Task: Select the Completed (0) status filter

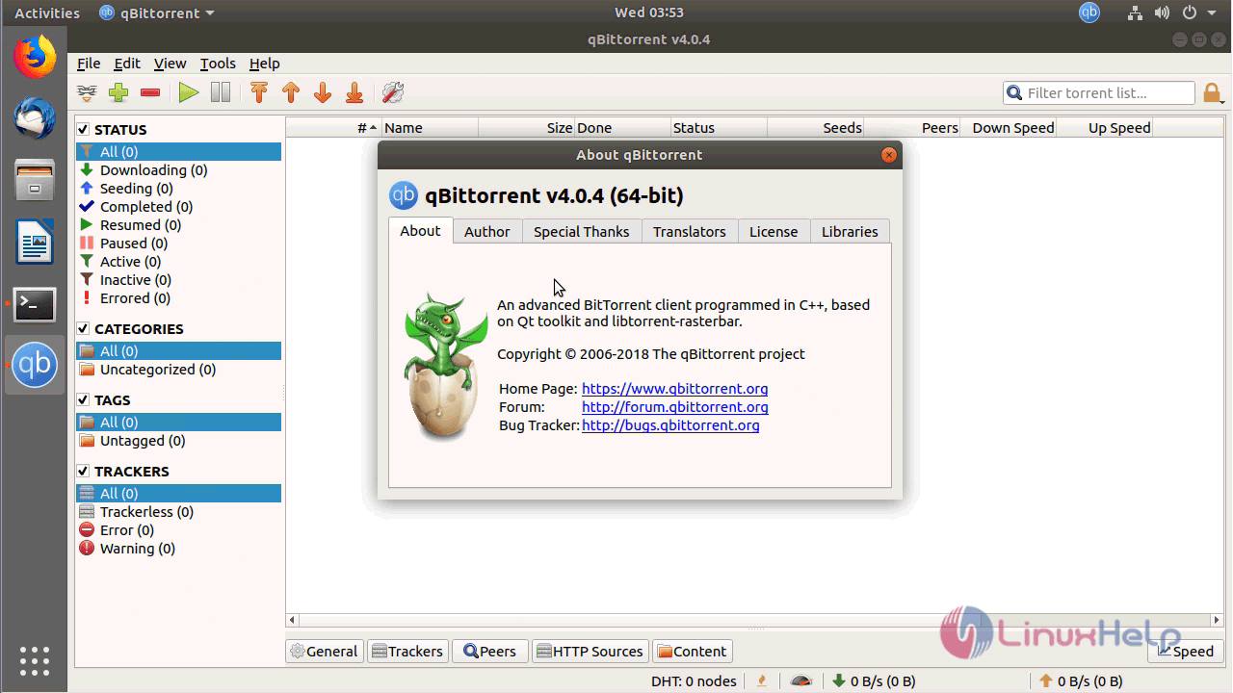Action: click(x=178, y=207)
